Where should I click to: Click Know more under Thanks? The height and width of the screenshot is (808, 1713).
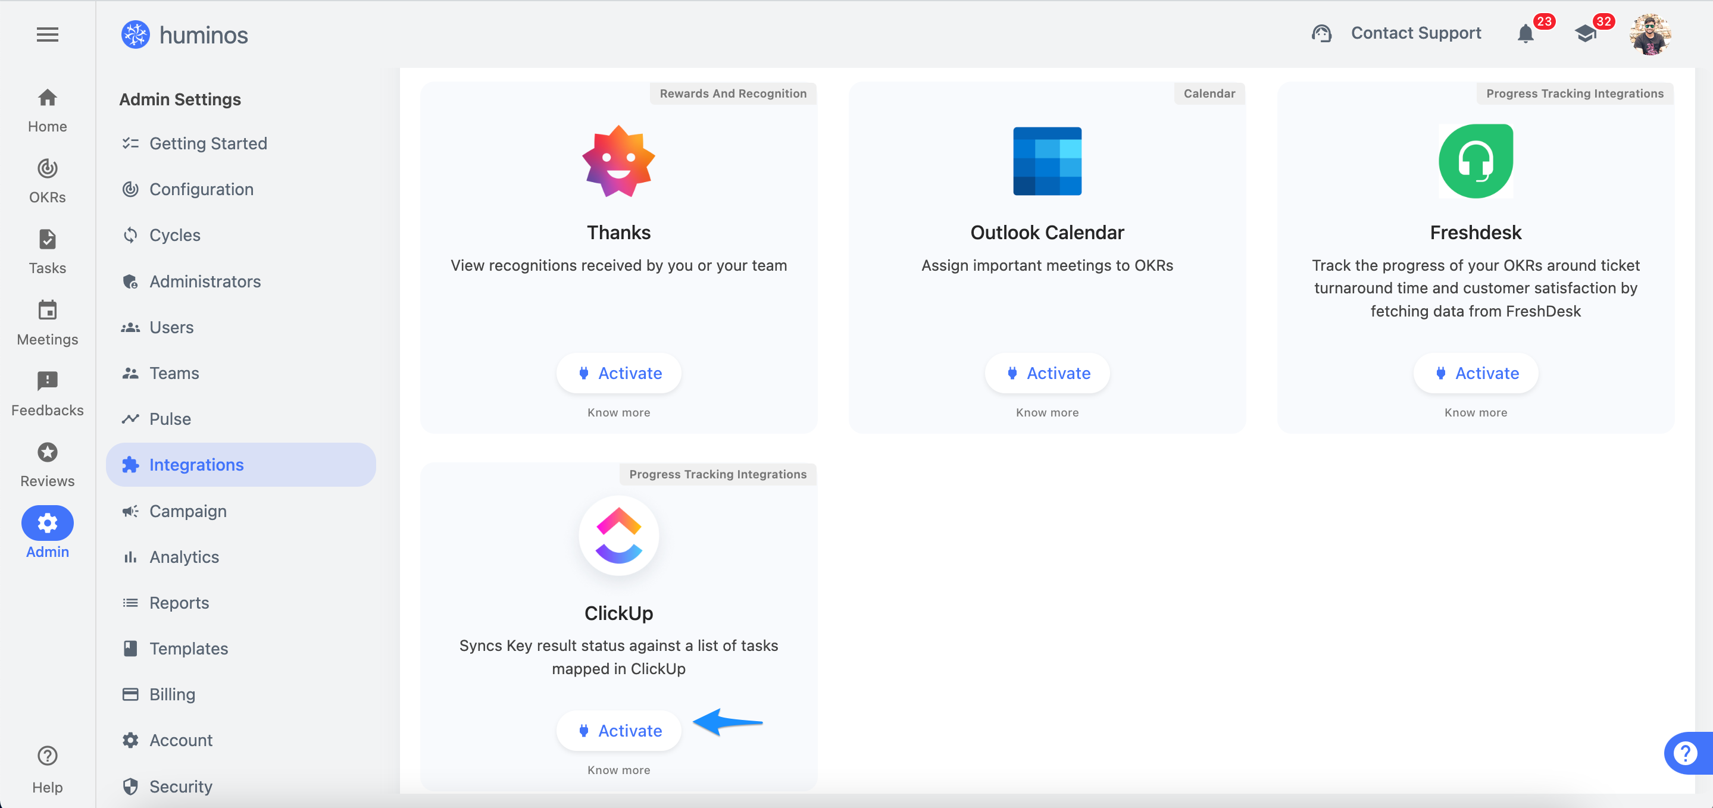point(618,413)
